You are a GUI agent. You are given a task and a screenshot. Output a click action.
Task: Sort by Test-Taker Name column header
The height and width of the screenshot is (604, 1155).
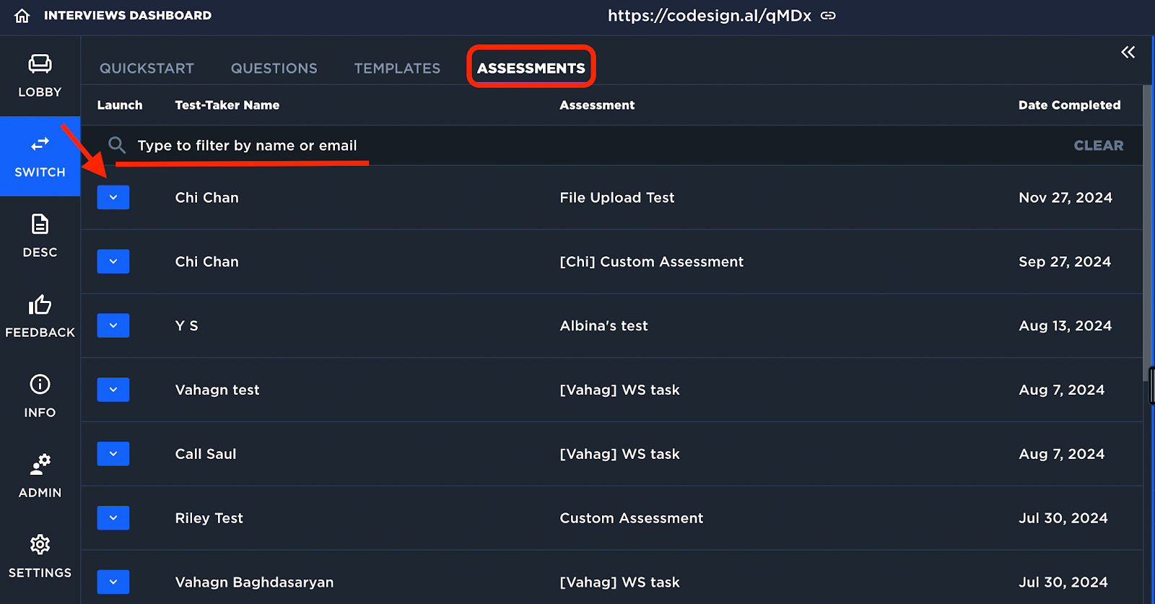[x=227, y=105]
